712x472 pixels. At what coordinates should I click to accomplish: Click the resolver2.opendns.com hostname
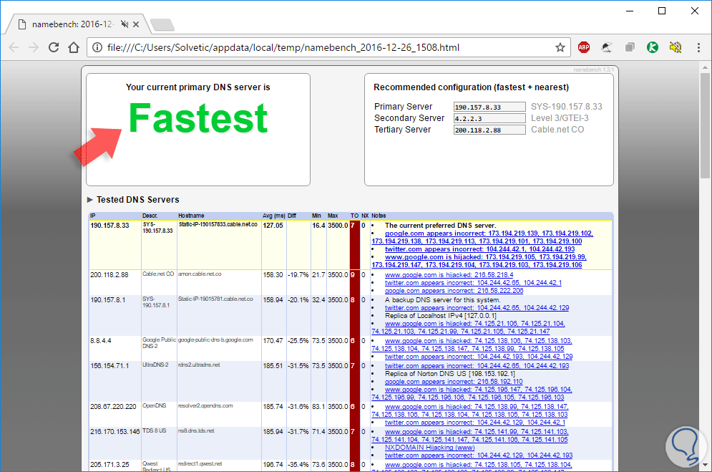(205, 405)
